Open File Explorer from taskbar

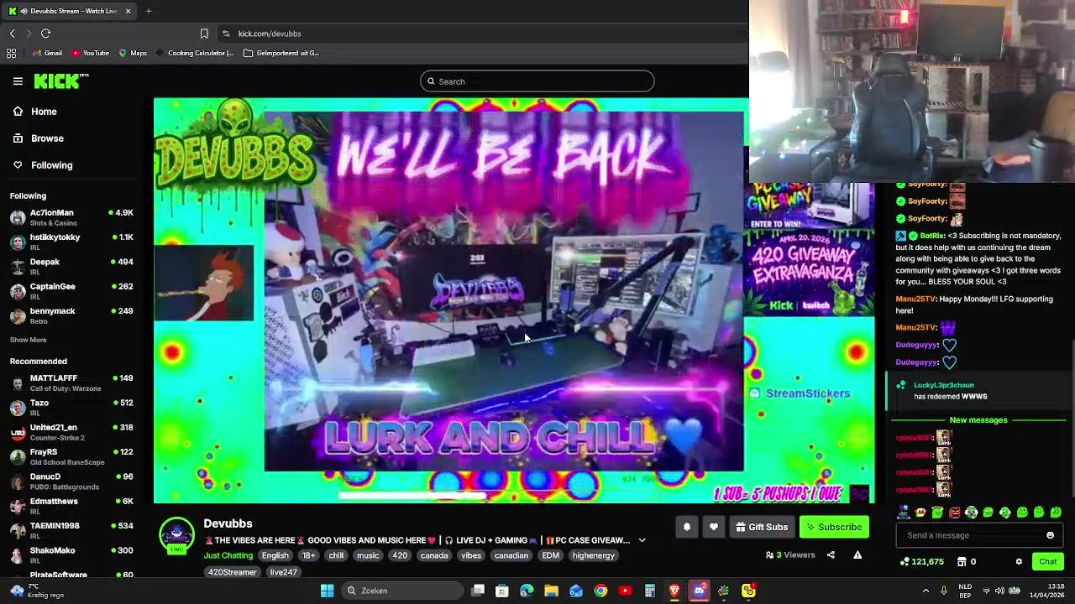[x=551, y=591]
